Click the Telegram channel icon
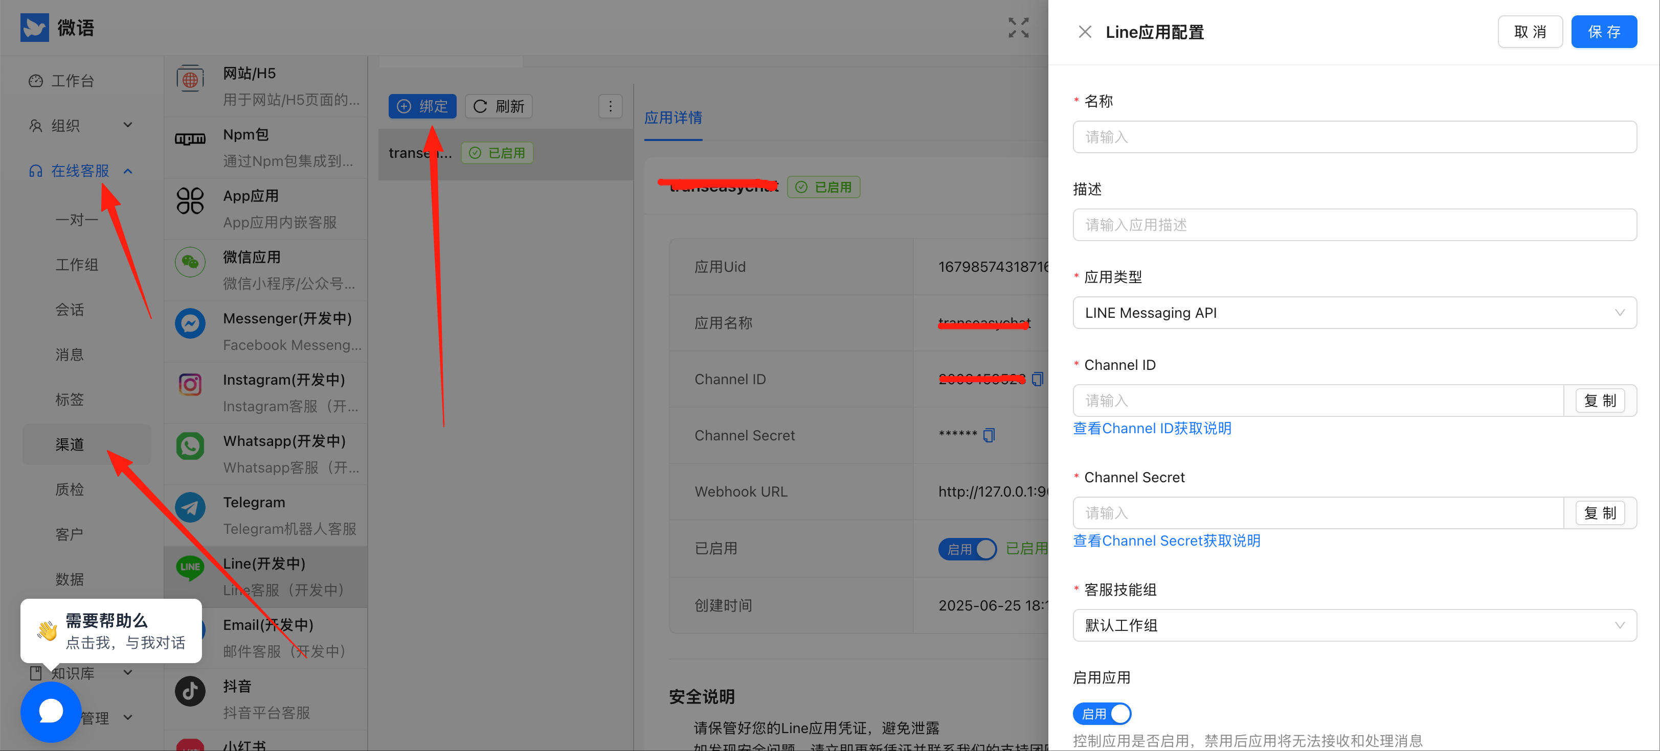 click(x=190, y=508)
